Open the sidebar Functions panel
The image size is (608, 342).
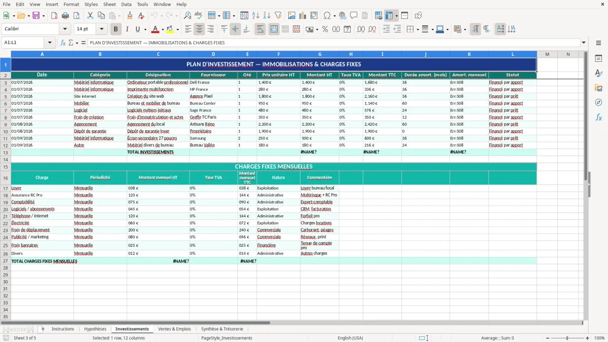pos(598,118)
